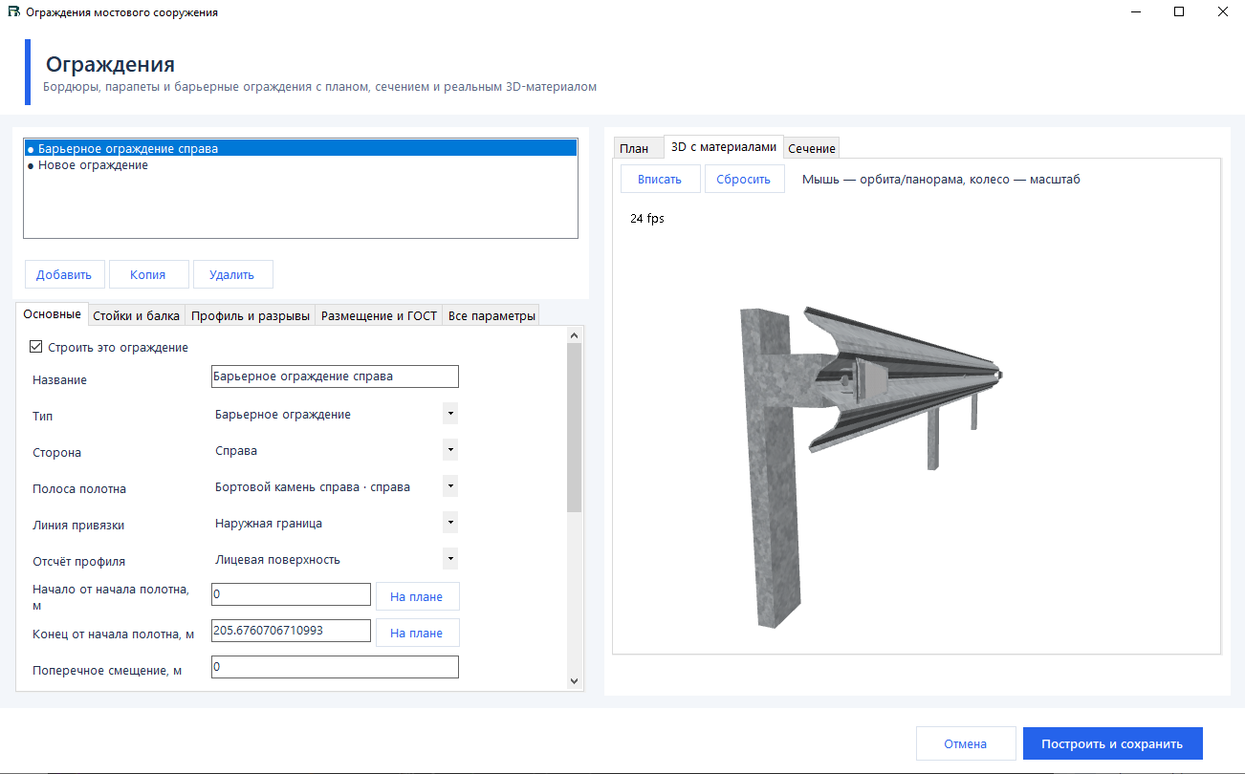This screenshot has height=774, width=1245.
Task: Click 'Построить и сохранить' button
Action: (1113, 743)
